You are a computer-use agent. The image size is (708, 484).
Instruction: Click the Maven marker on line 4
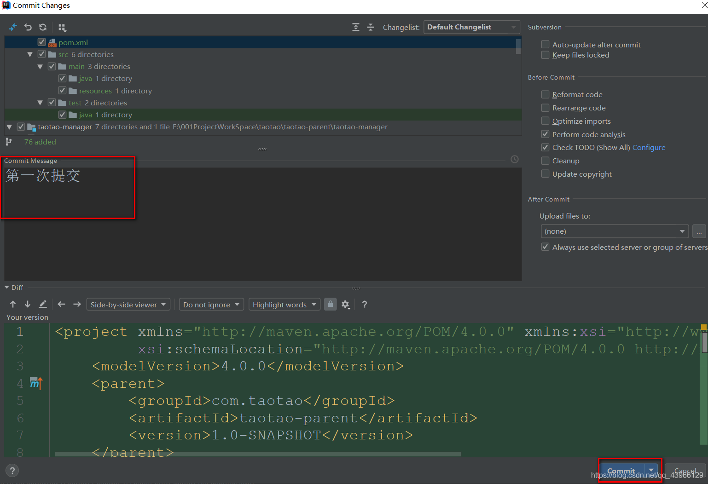[x=36, y=383]
